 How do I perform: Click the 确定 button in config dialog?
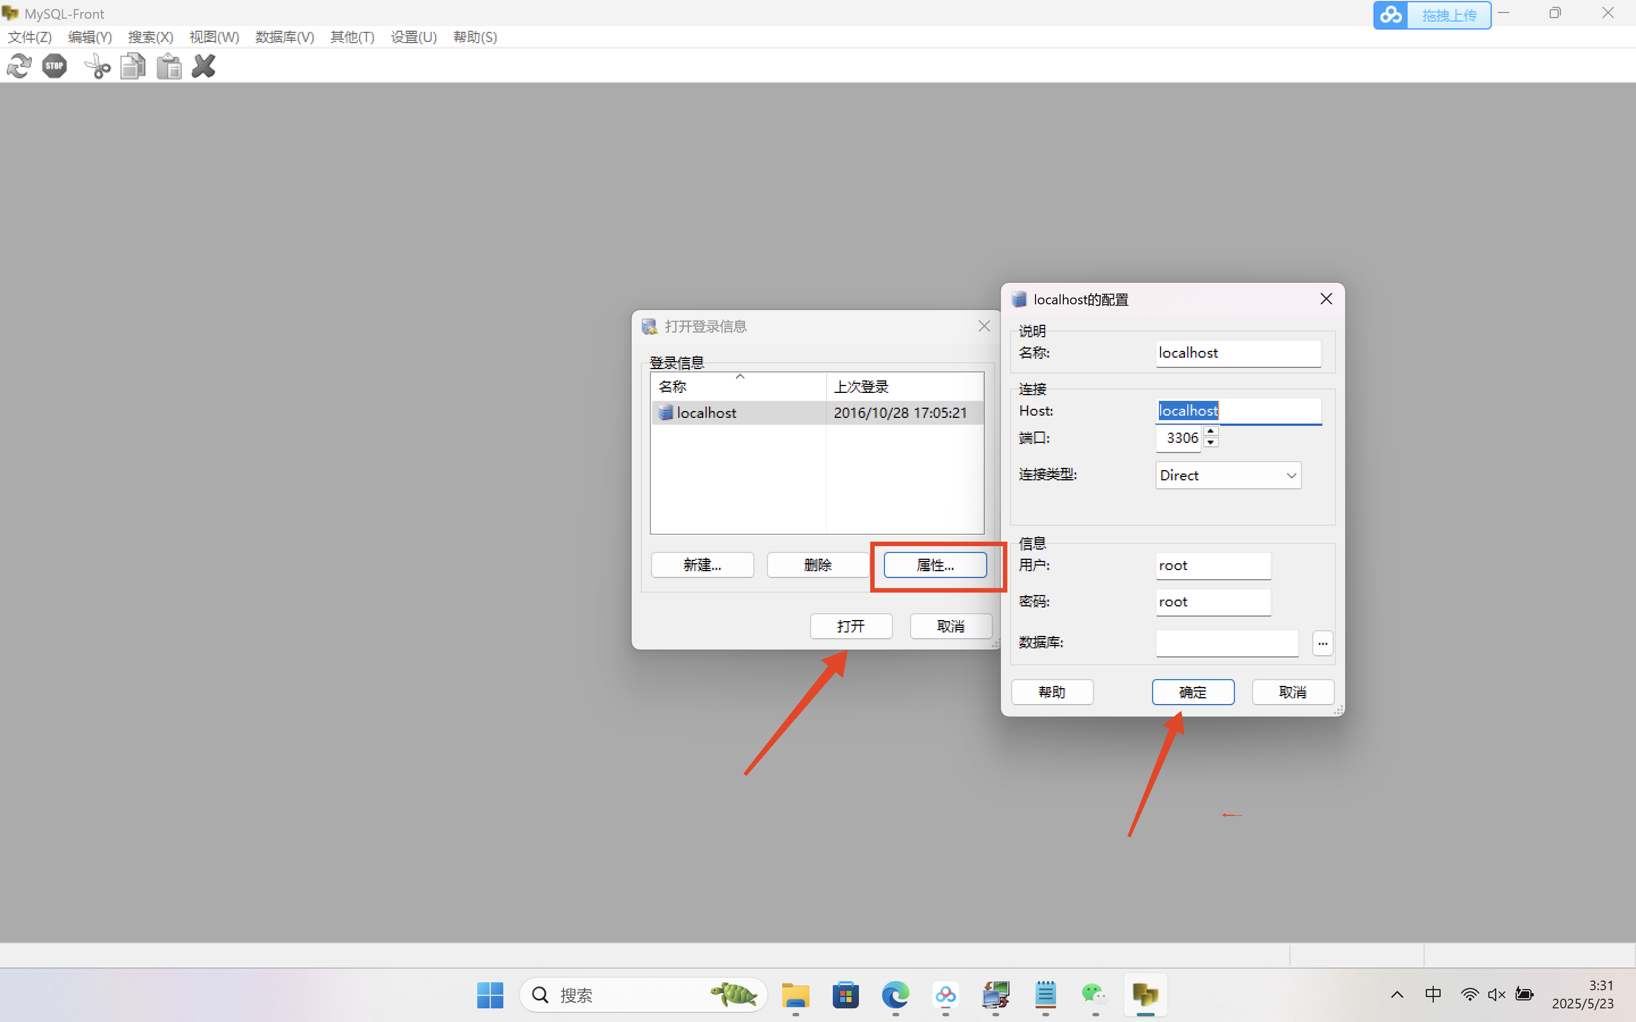(x=1192, y=692)
